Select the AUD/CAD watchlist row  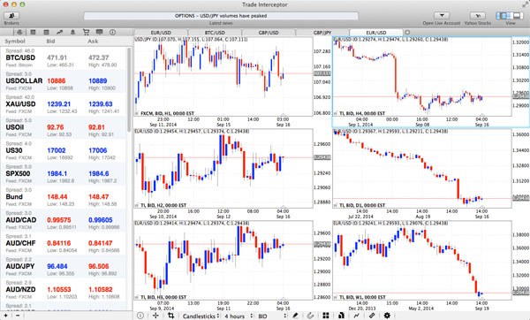coord(64,220)
